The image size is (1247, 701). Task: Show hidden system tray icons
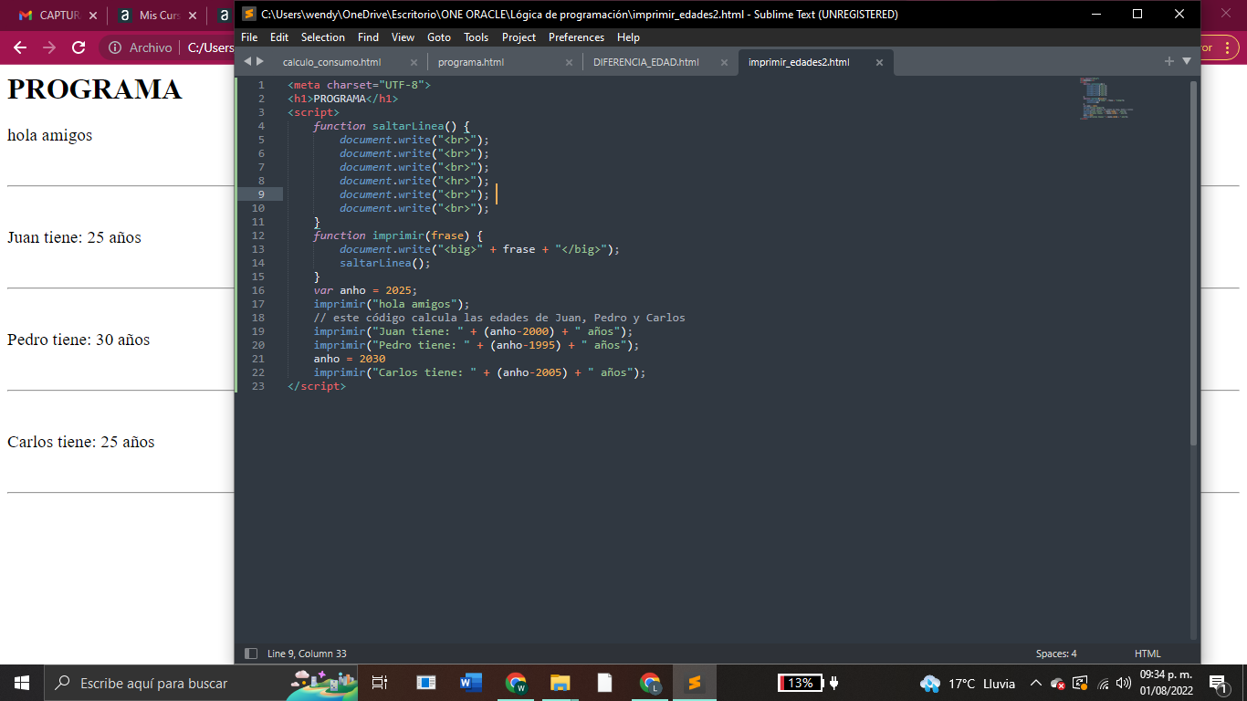(1035, 683)
